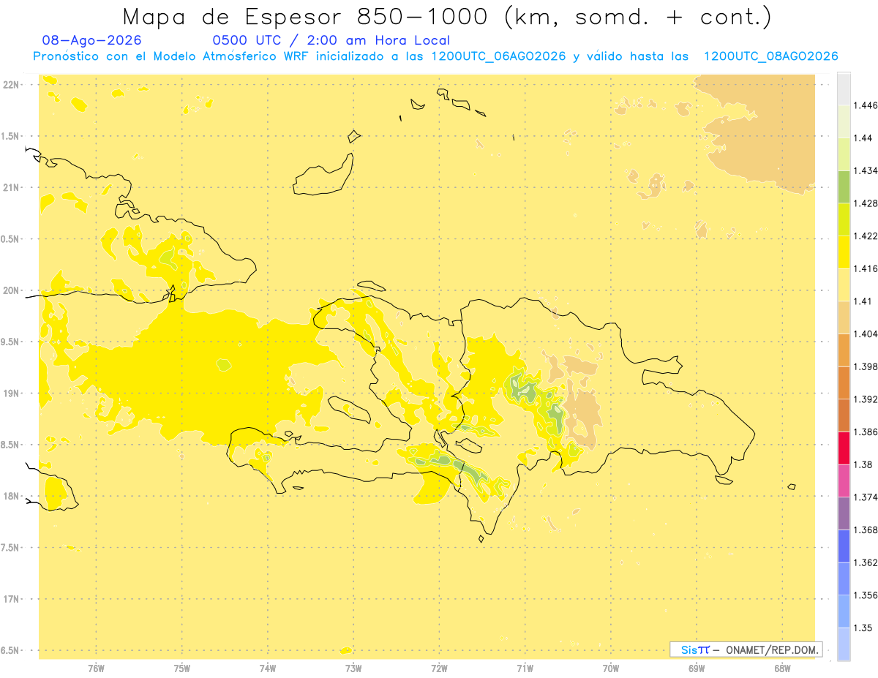The height and width of the screenshot is (678, 878).
Task: Click the colorbar value '1.362'
Action: (867, 562)
